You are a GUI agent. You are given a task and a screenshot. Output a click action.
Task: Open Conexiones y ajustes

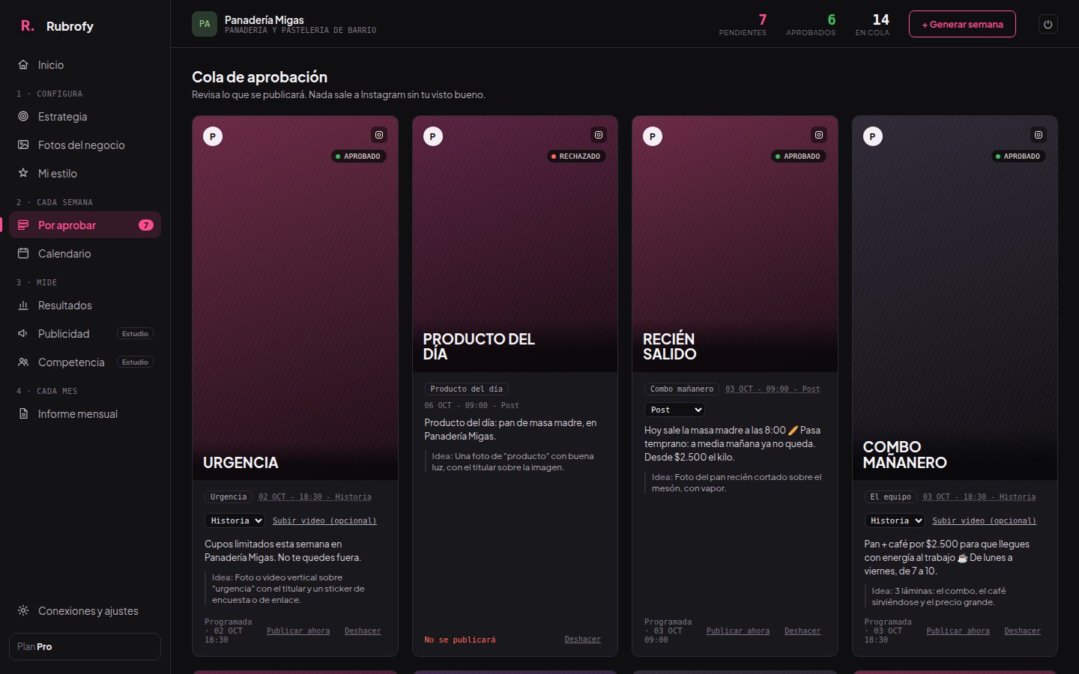click(x=85, y=611)
